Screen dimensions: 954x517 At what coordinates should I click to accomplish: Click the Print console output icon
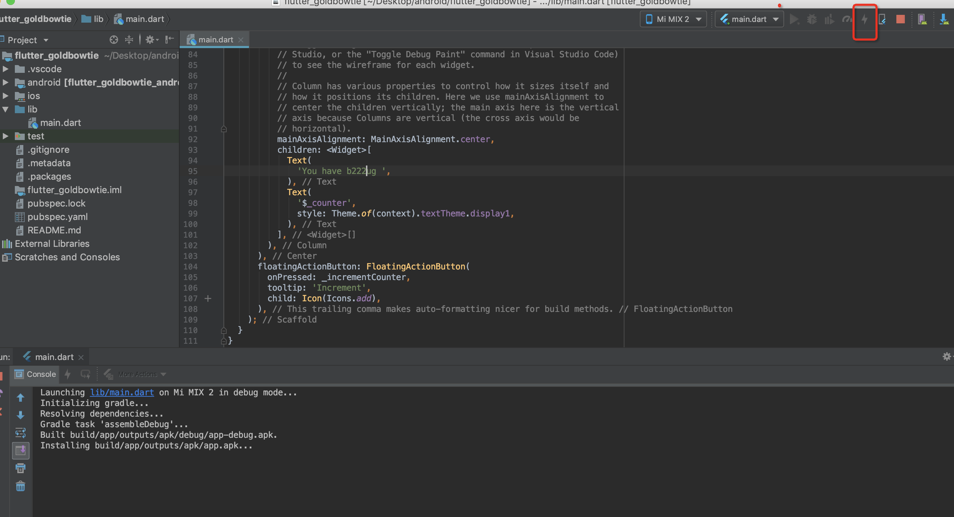tap(21, 468)
